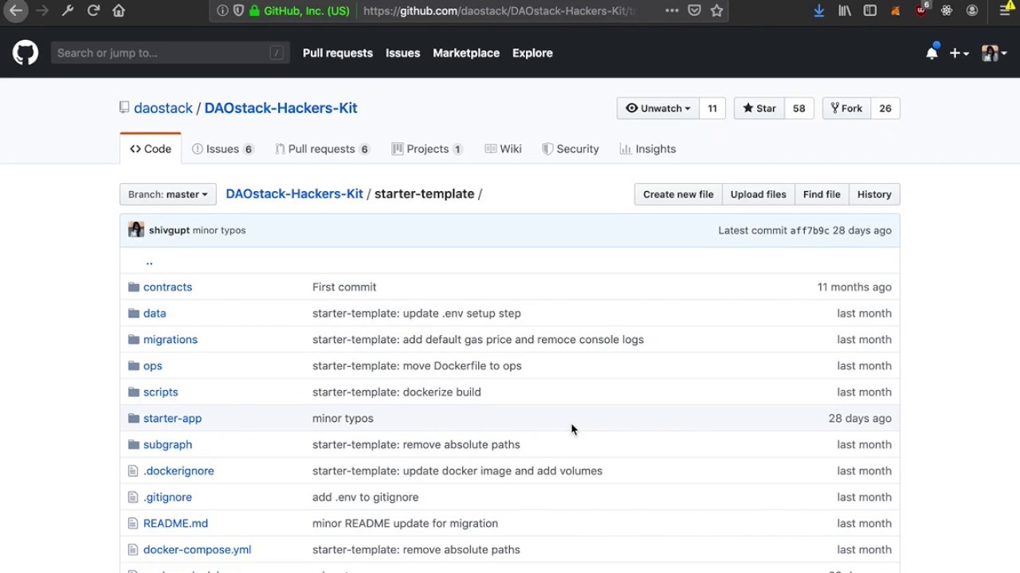This screenshot has height=573, width=1020.
Task: Click Find file button
Action: [822, 194]
